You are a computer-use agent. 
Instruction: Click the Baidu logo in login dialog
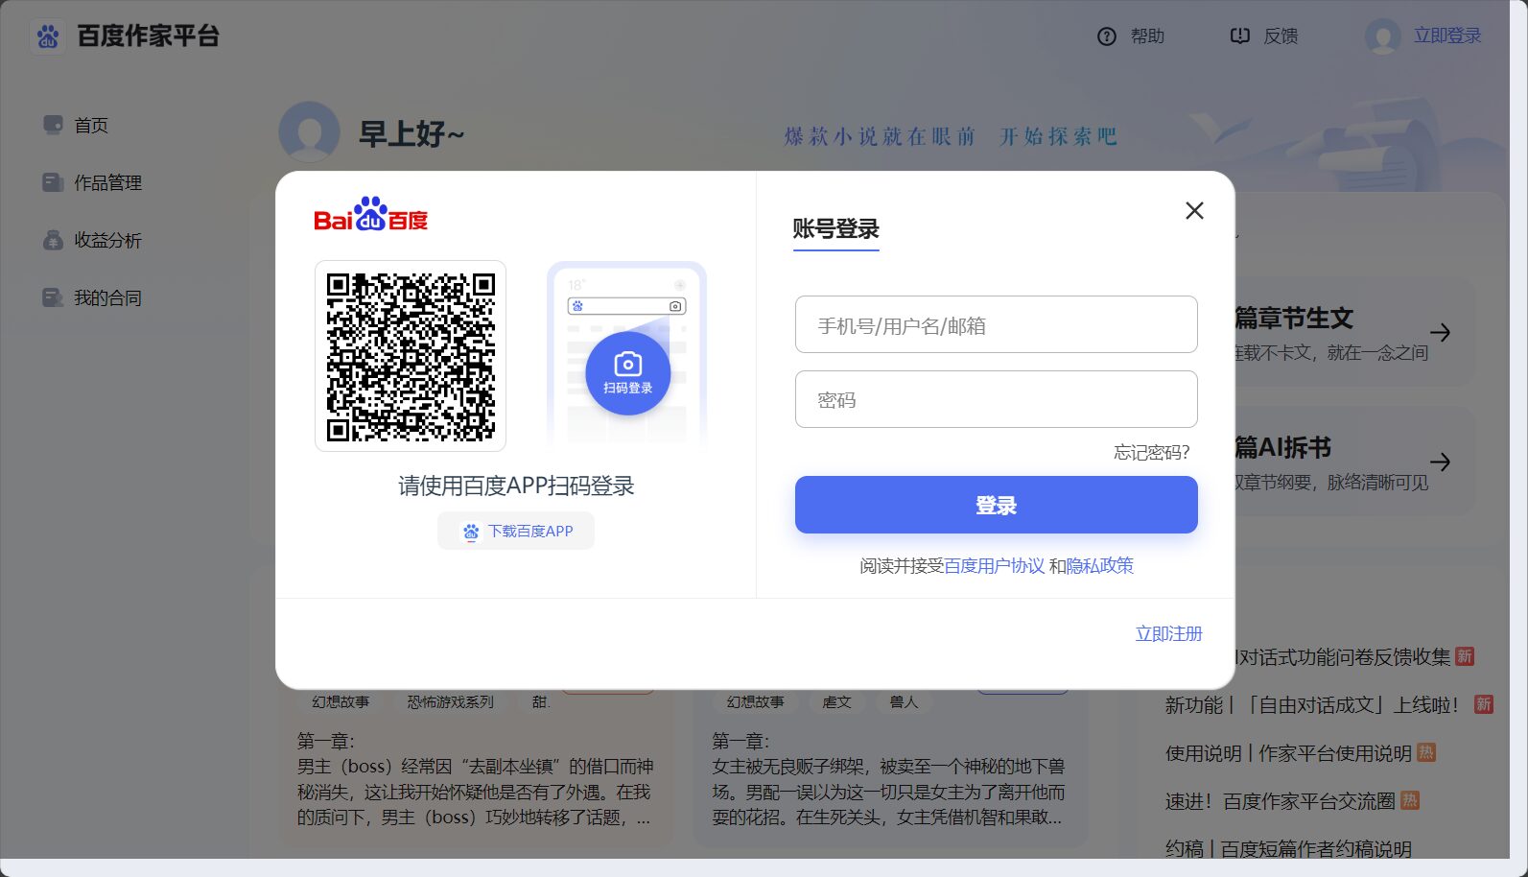[x=371, y=215]
